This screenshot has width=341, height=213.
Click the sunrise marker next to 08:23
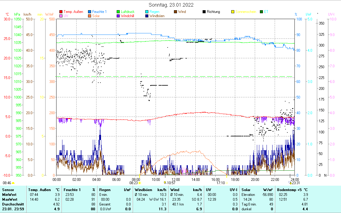click(139, 182)
